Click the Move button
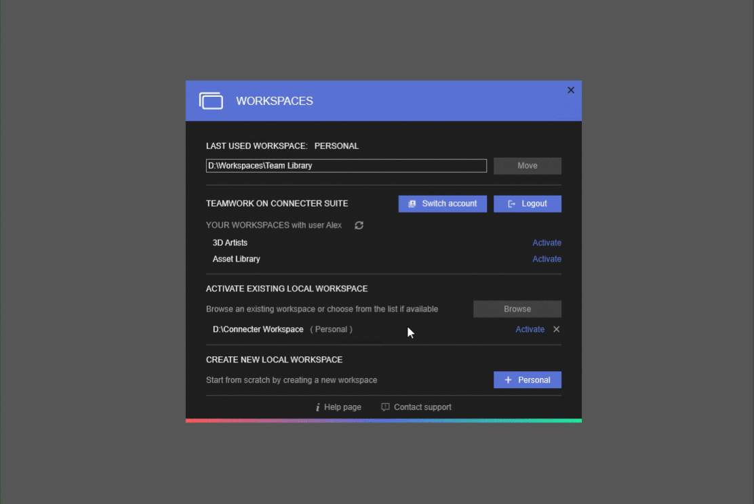 coord(527,166)
